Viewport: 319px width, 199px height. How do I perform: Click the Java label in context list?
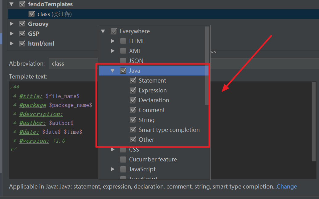[135, 71]
